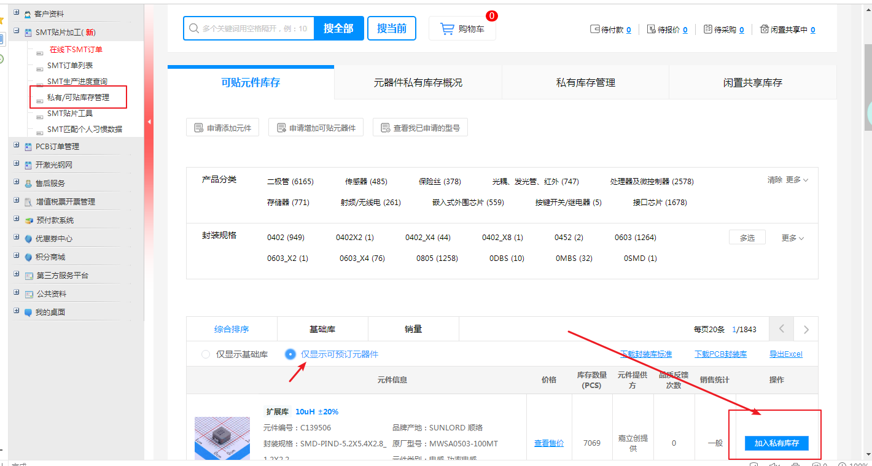Screen dimensions: 872x466
Task: Click the 待报价 quote icon
Action: coord(652,29)
